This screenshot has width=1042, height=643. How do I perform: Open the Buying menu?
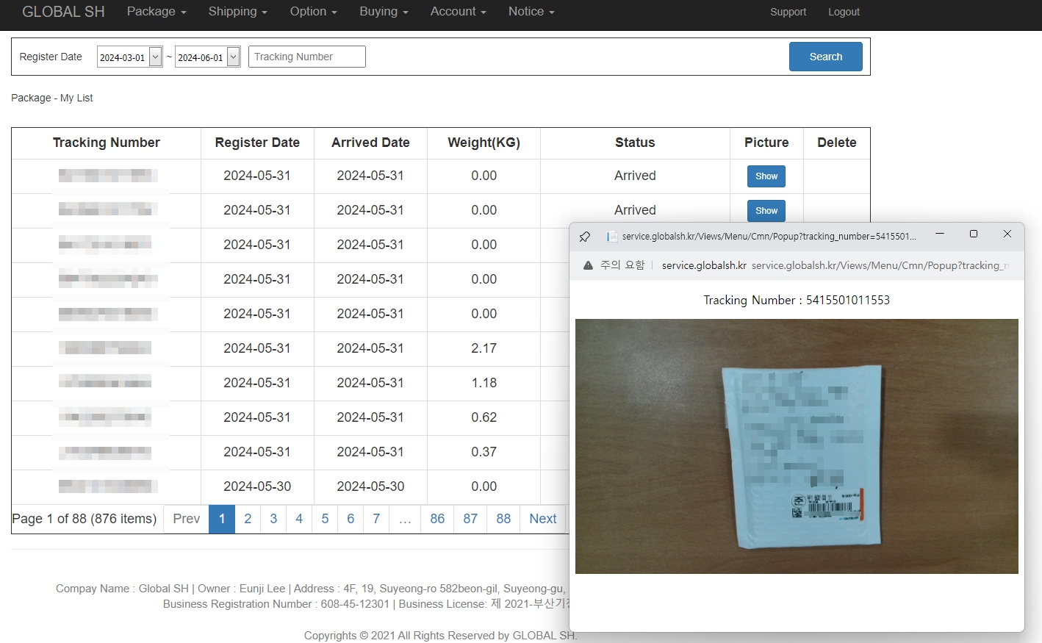(384, 12)
